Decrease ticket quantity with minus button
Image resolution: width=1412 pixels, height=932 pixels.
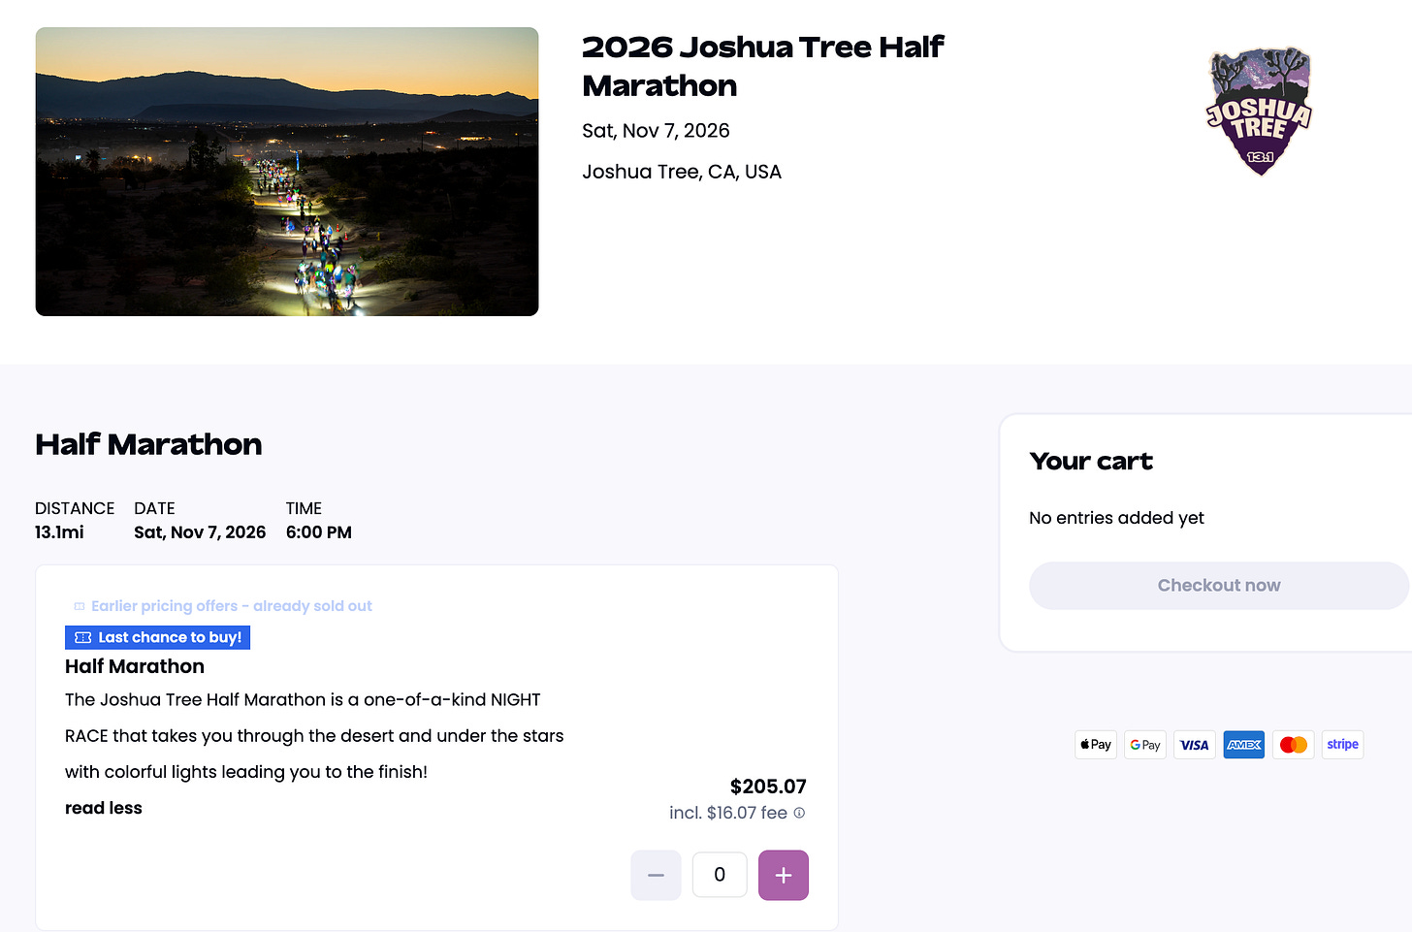pos(656,875)
